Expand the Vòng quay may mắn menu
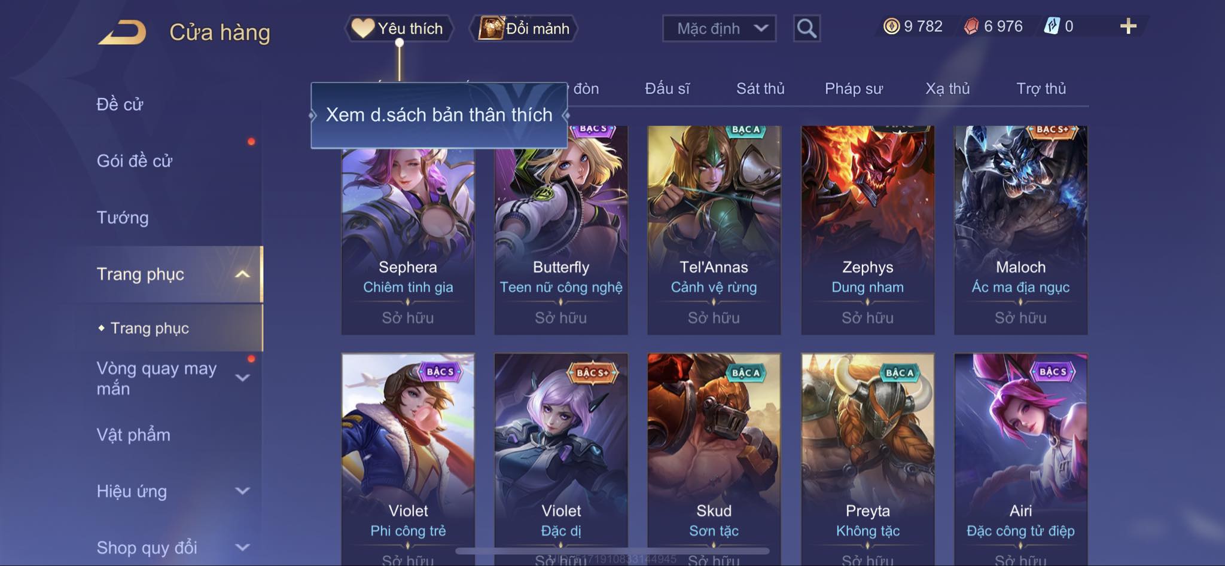 tap(242, 378)
